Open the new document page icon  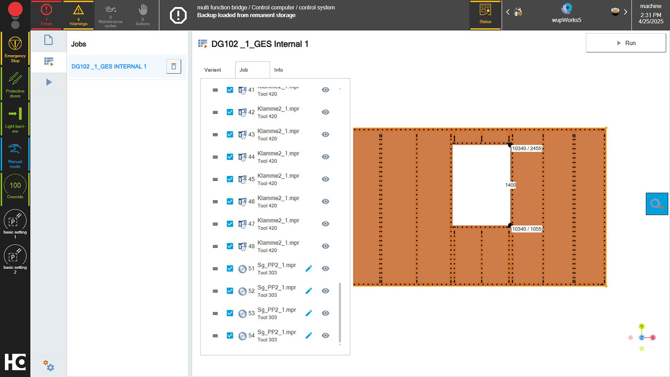[x=49, y=40]
